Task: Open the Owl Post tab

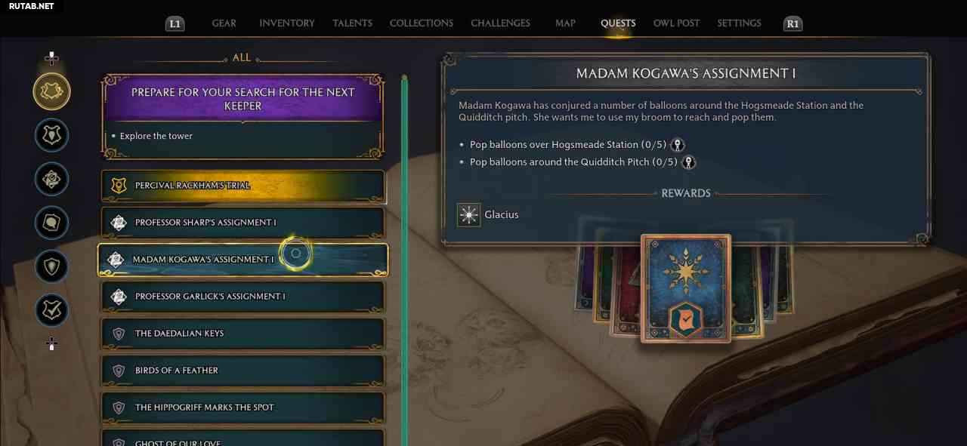Action: point(676,23)
